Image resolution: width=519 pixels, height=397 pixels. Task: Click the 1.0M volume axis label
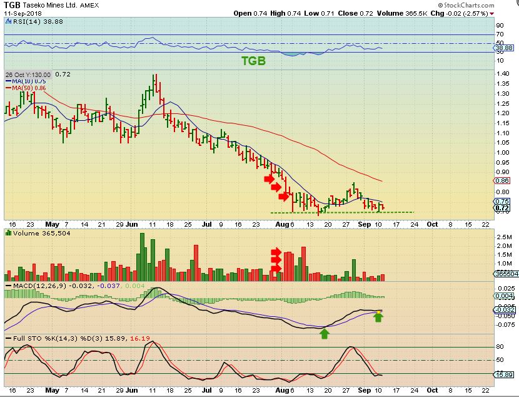pos(505,264)
